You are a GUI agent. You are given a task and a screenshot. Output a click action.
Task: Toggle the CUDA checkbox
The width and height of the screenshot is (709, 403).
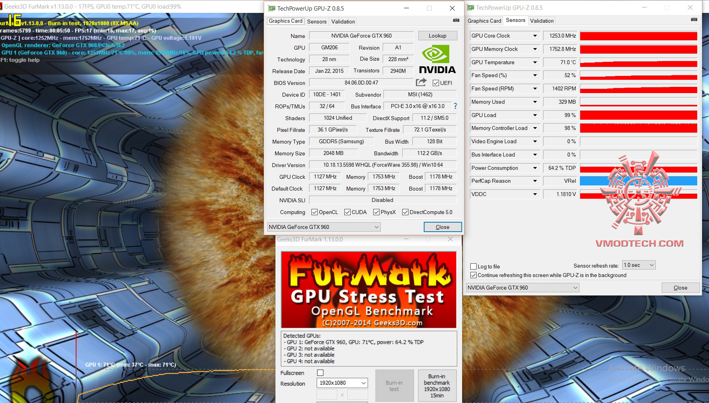(347, 212)
